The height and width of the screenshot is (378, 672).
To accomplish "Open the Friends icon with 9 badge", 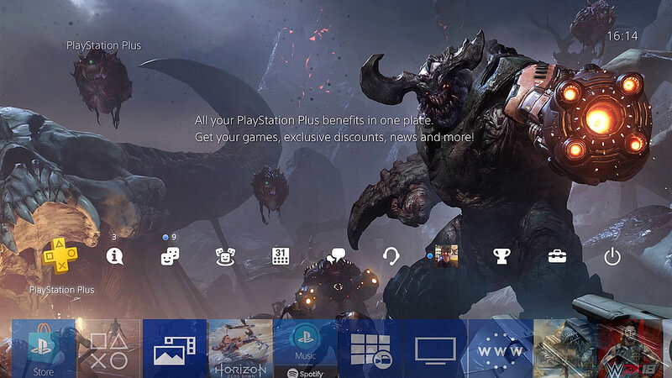I will click(170, 256).
